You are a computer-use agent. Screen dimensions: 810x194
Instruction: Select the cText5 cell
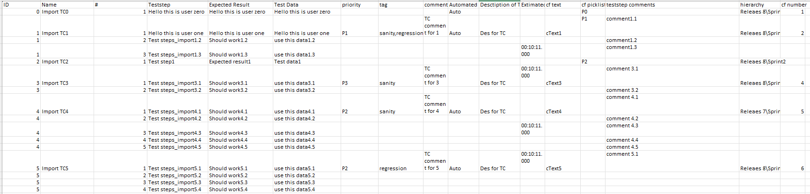[x=554, y=168]
